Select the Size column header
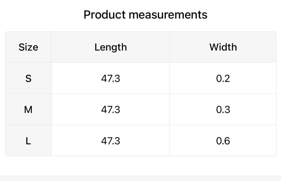 point(28,47)
